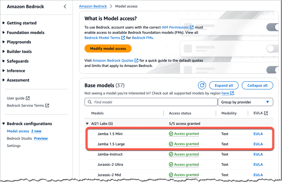Click the external link icon next to IAM Permissions
Viewport: 282px width, 182px height.
(x=192, y=27)
